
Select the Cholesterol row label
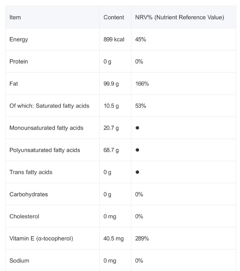24,216
